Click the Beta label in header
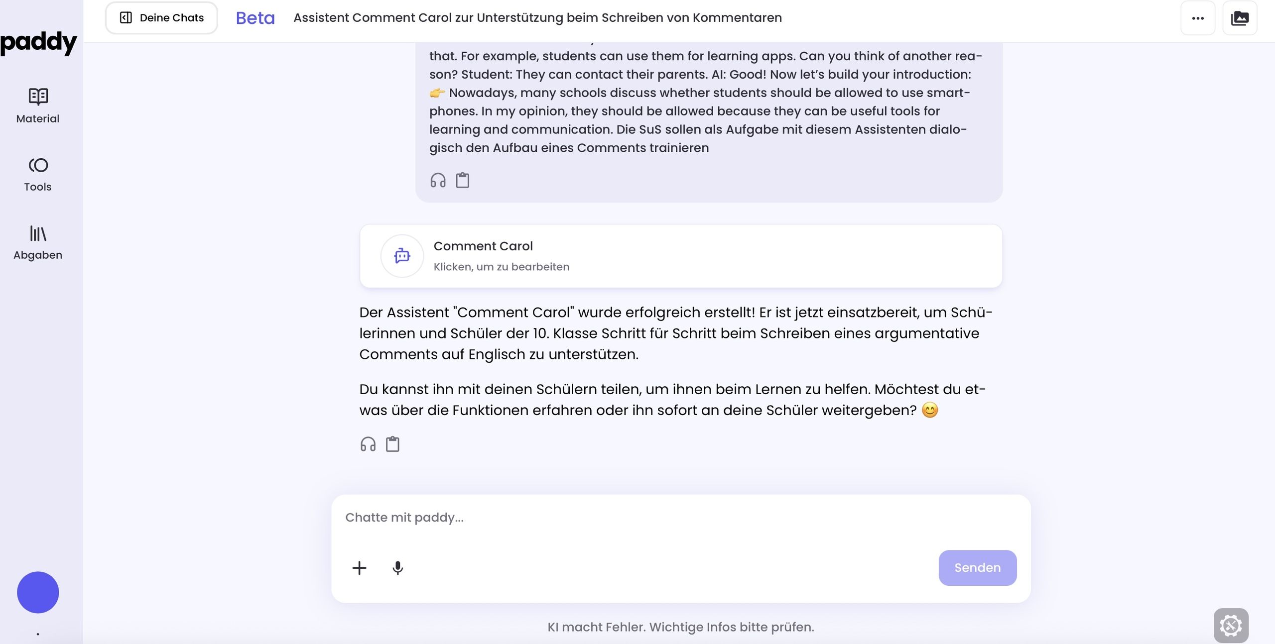The image size is (1275, 644). (255, 18)
